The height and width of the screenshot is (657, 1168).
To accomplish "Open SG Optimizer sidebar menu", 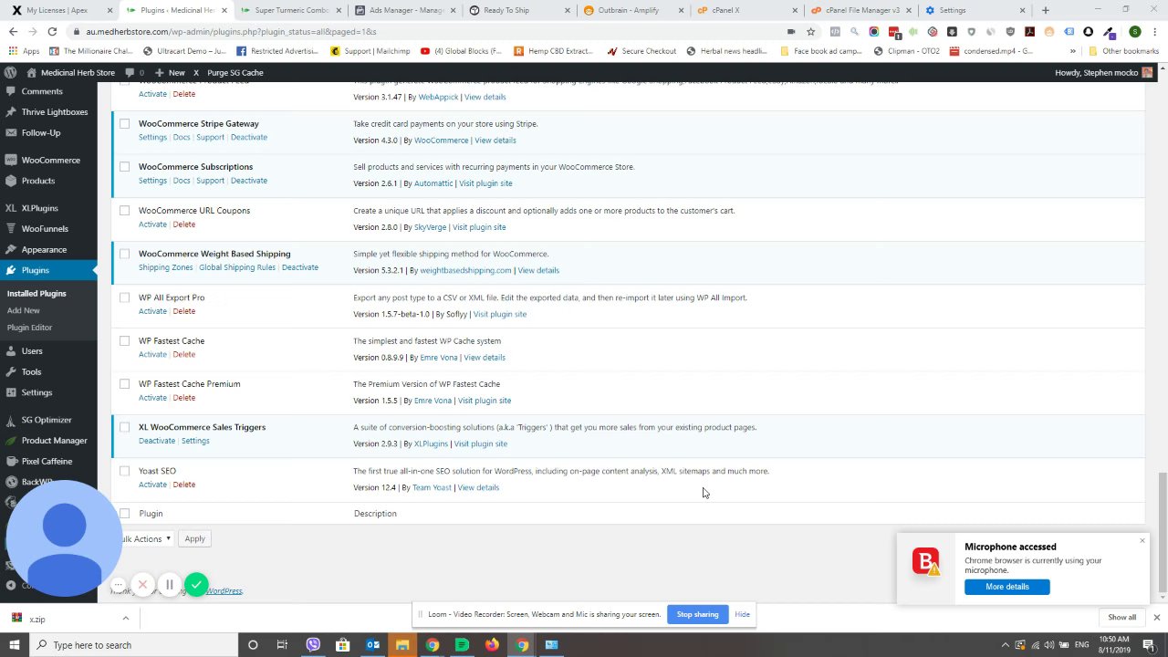I will coord(48,420).
